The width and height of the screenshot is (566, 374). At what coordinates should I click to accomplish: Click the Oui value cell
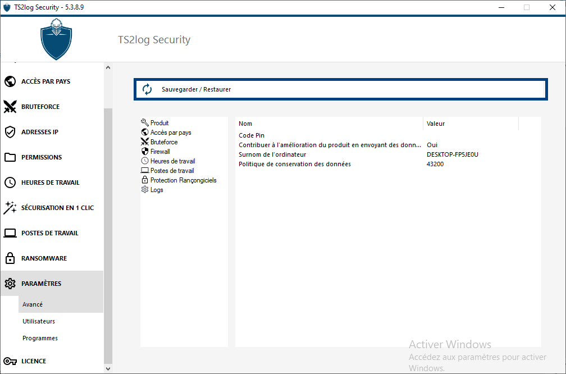coord(432,145)
